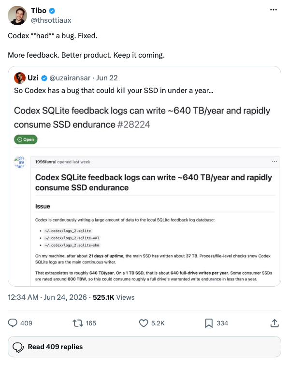Image resolution: width=289 pixels, height=369 pixels.
Task: Like the tweet with the heart icon
Action: click(144, 323)
